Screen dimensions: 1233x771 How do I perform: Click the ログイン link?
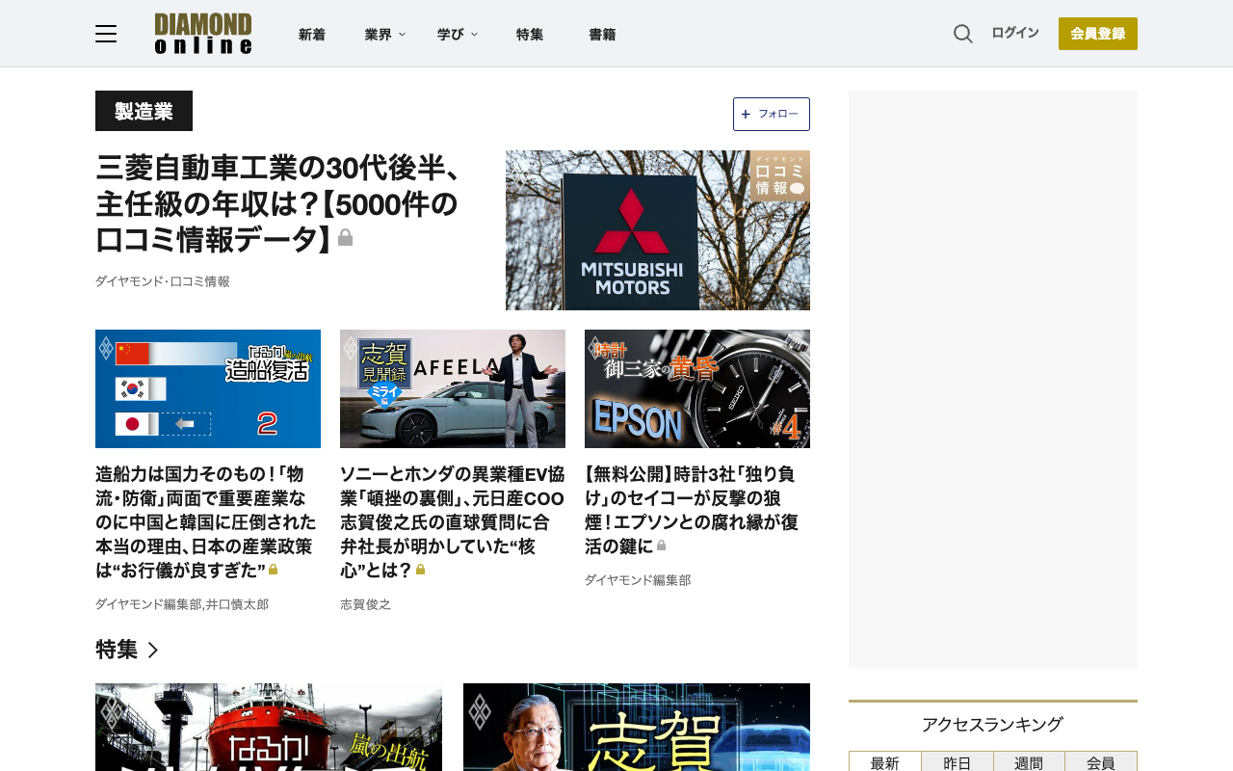pyautogui.click(x=1015, y=33)
